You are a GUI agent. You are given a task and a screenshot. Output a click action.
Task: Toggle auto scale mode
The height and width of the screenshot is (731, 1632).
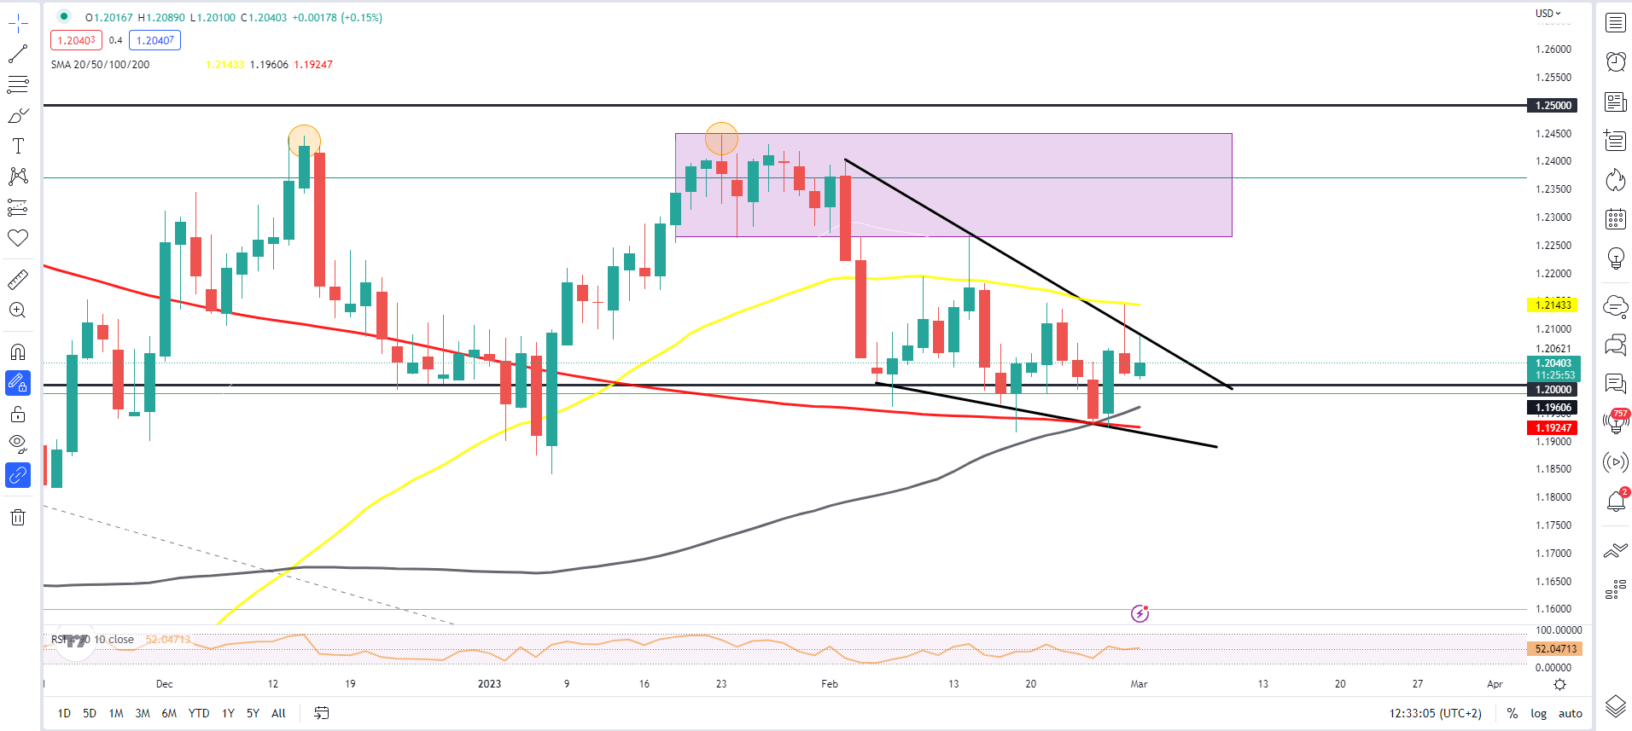pyautogui.click(x=1570, y=713)
